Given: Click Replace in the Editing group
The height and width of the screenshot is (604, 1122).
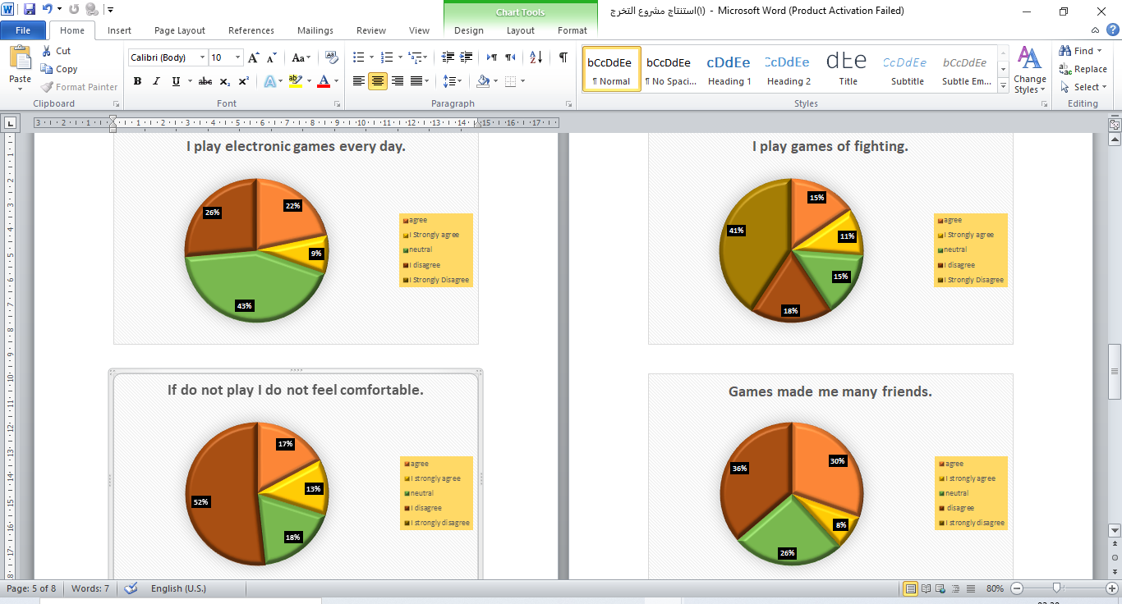Looking at the screenshot, I should pos(1088,69).
